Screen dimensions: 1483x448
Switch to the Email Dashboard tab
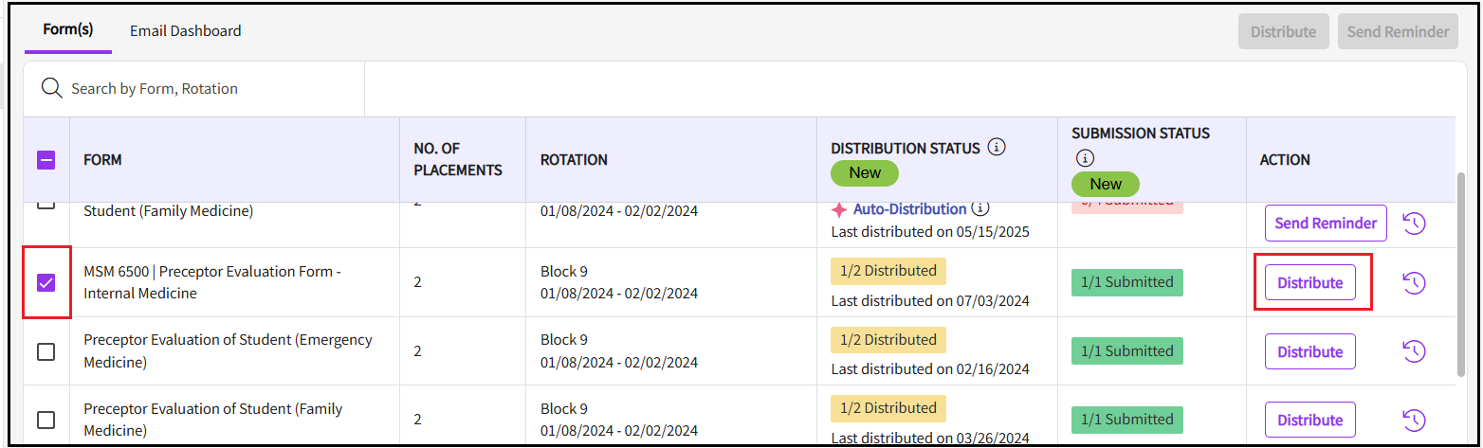[x=185, y=31]
